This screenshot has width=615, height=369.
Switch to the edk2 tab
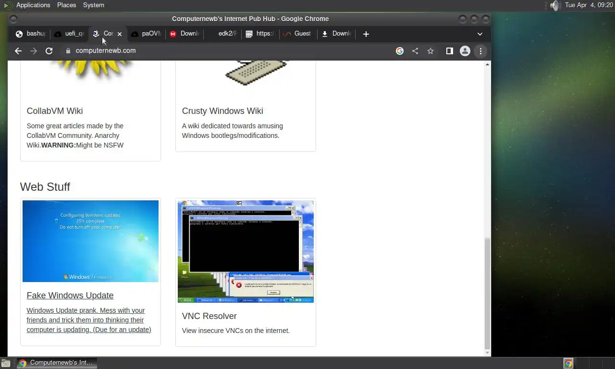[x=222, y=34]
